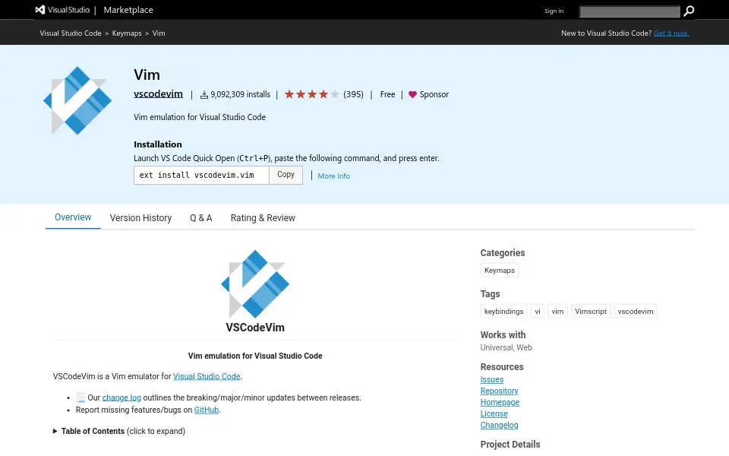Viewport: 729px width, 456px height.
Task: Focus the marketplace search input field
Action: [x=630, y=11]
